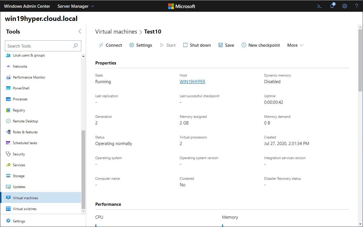Open the Server Manager dropdown
The image size is (363, 227).
(76, 6)
